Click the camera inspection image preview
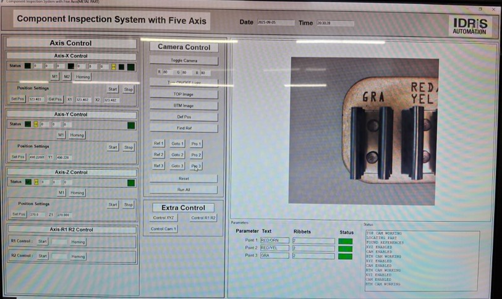 [x=364, y=131]
